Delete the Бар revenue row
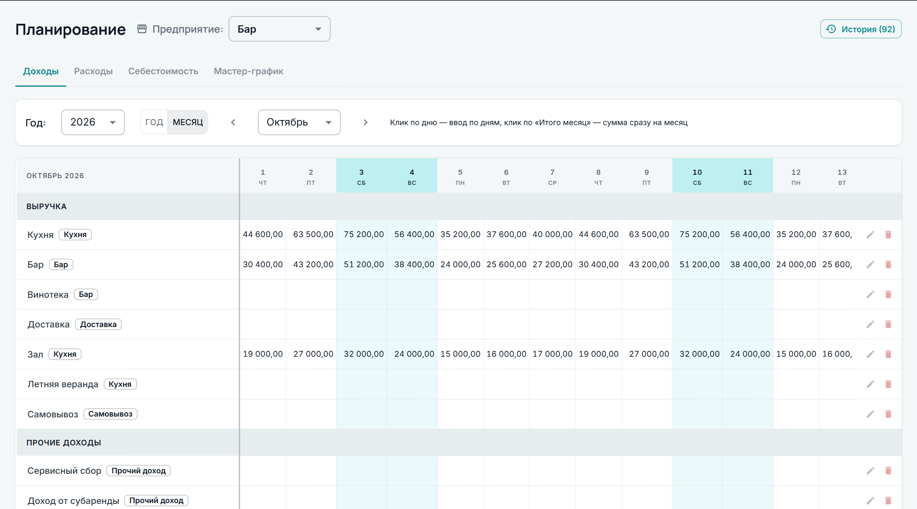Screen dimensions: 917x509 coord(888,265)
